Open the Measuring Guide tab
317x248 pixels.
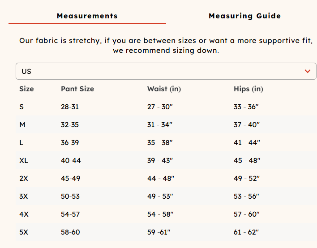[244, 16]
